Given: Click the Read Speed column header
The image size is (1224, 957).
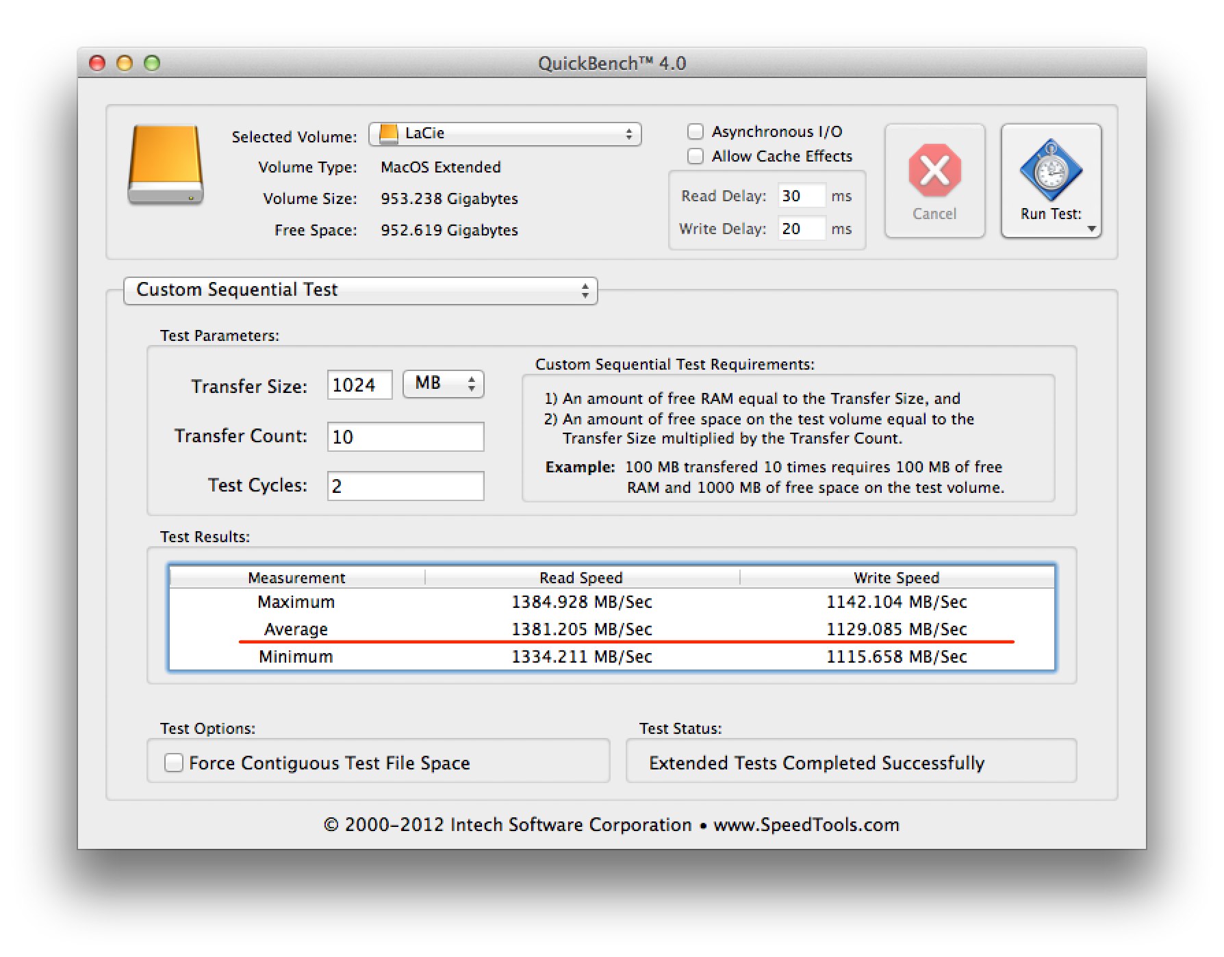Looking at the screenshot, I should 581,578.
